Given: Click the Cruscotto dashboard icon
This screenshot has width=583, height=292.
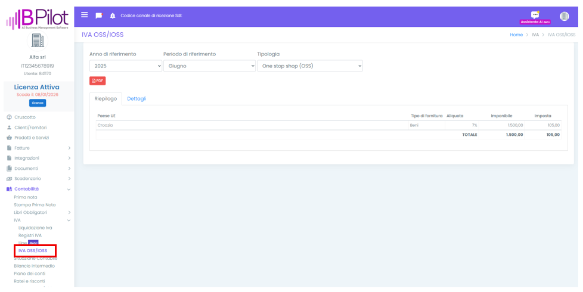Looking at the screenshot, I should coord(10,117).
